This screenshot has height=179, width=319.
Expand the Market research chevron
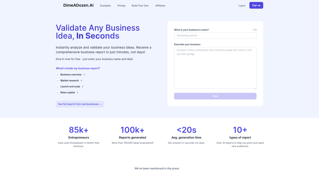click(81, 81)
